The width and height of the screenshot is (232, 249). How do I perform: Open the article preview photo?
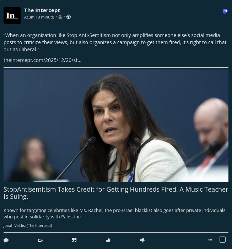pos(116,126)
